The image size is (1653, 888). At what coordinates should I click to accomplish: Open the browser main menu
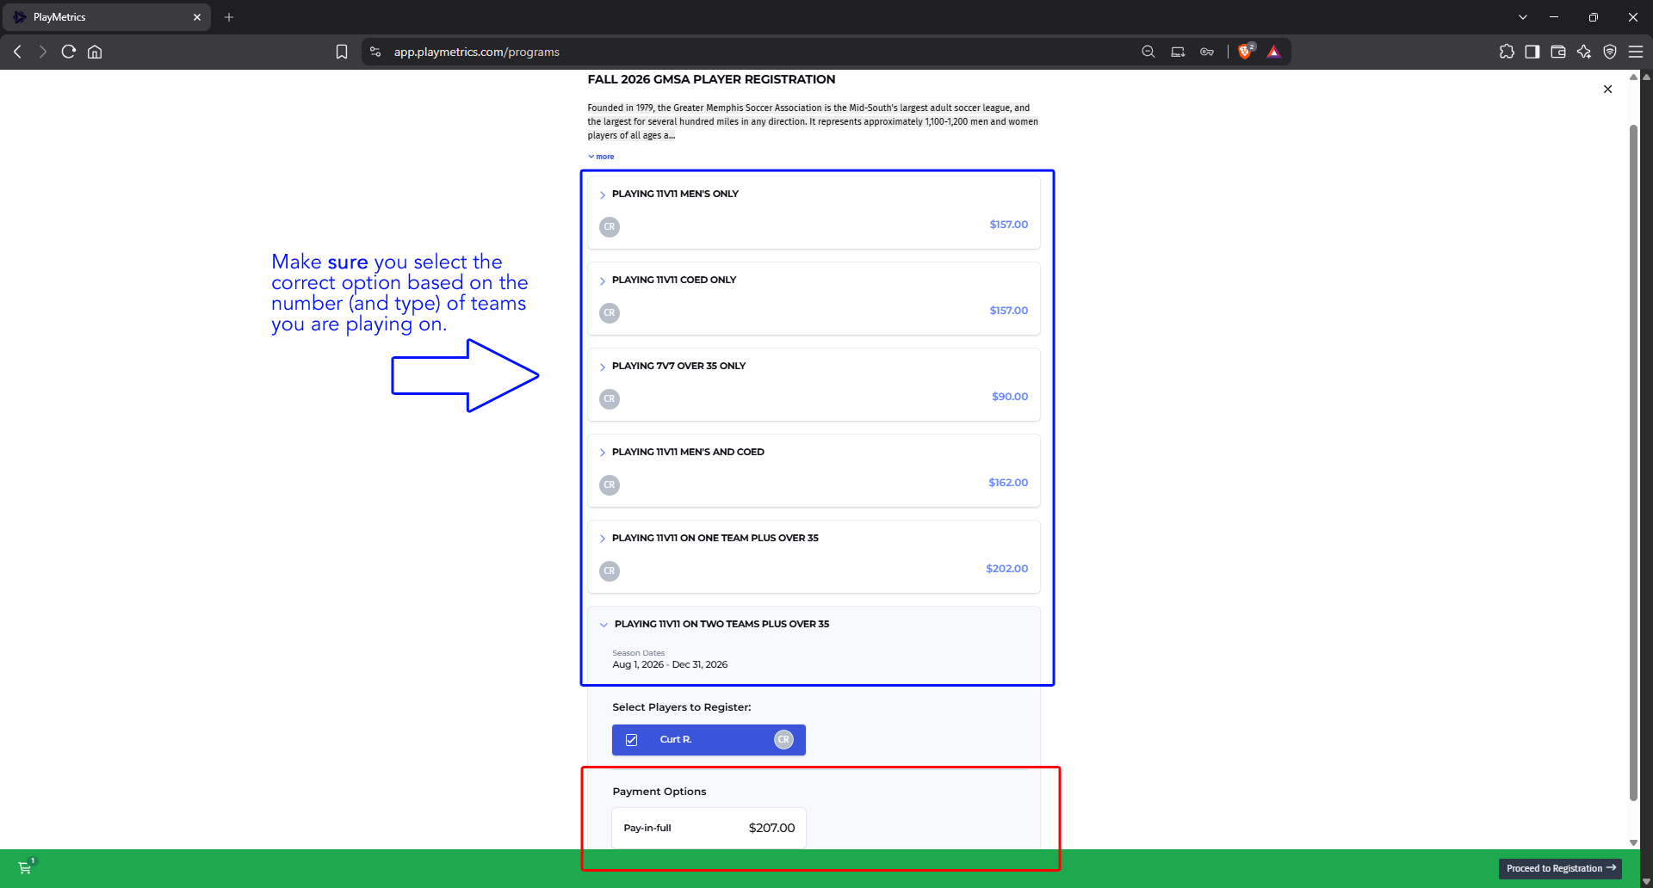(x=1636, y=52)
